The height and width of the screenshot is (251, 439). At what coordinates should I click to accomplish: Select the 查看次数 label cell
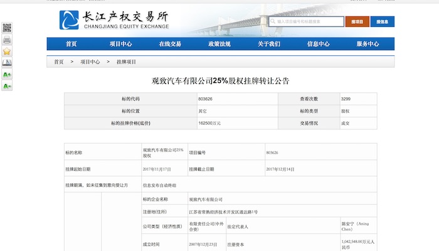click(309, 99)
